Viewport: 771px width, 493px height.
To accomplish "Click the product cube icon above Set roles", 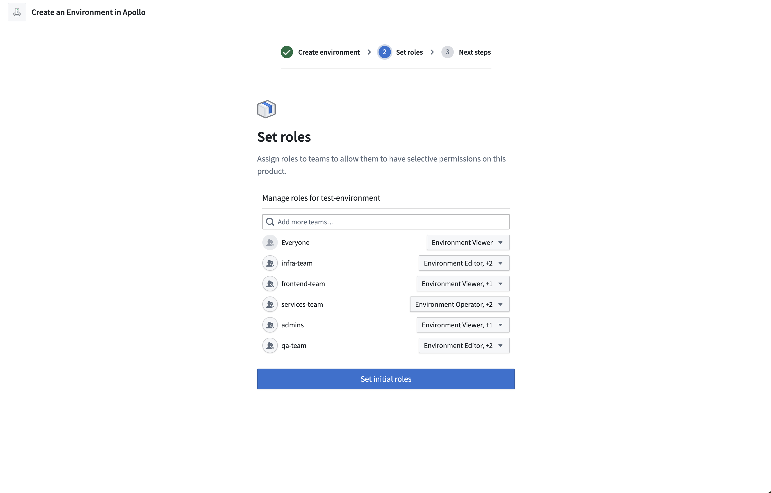I will tap(266, 109).
